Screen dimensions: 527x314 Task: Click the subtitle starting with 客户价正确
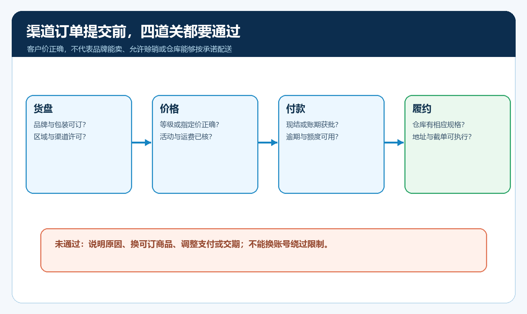coord(130,49)
